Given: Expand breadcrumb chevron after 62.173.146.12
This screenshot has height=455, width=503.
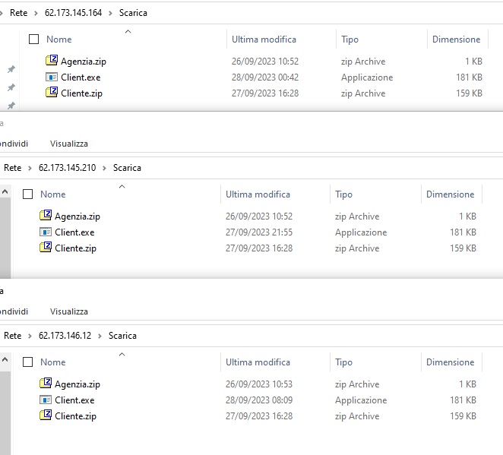Looking at the screenshot, I should [100, 336].
